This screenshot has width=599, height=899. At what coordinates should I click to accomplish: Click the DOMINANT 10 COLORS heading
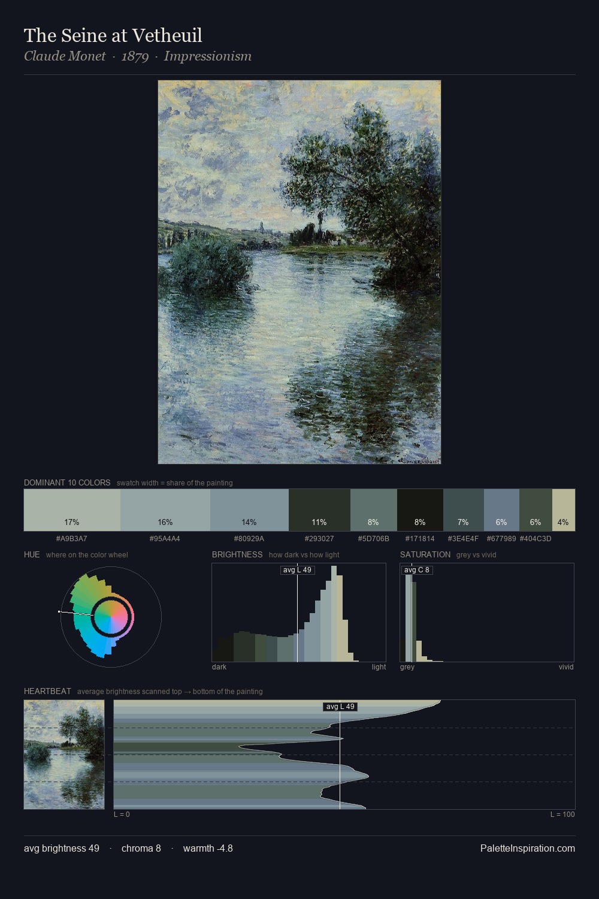click(x=67, y=482)
